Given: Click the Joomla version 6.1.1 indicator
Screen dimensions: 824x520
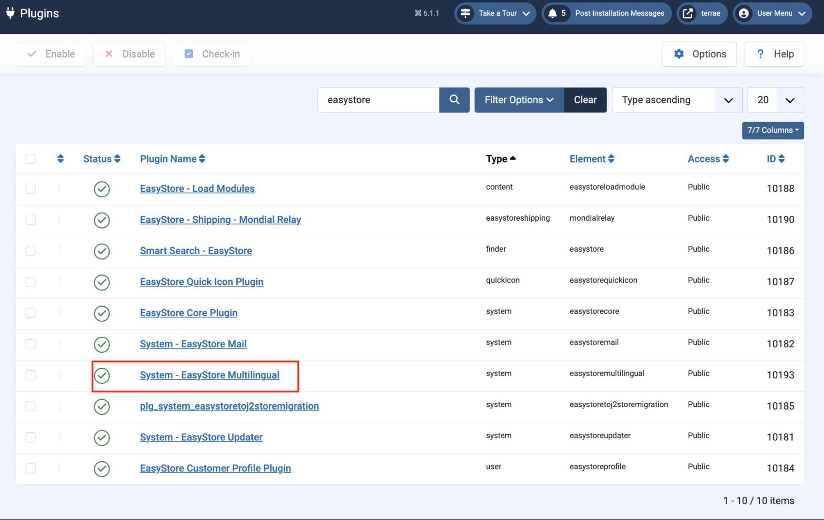Looking at the screenshot, I should [x=427, y=13].
